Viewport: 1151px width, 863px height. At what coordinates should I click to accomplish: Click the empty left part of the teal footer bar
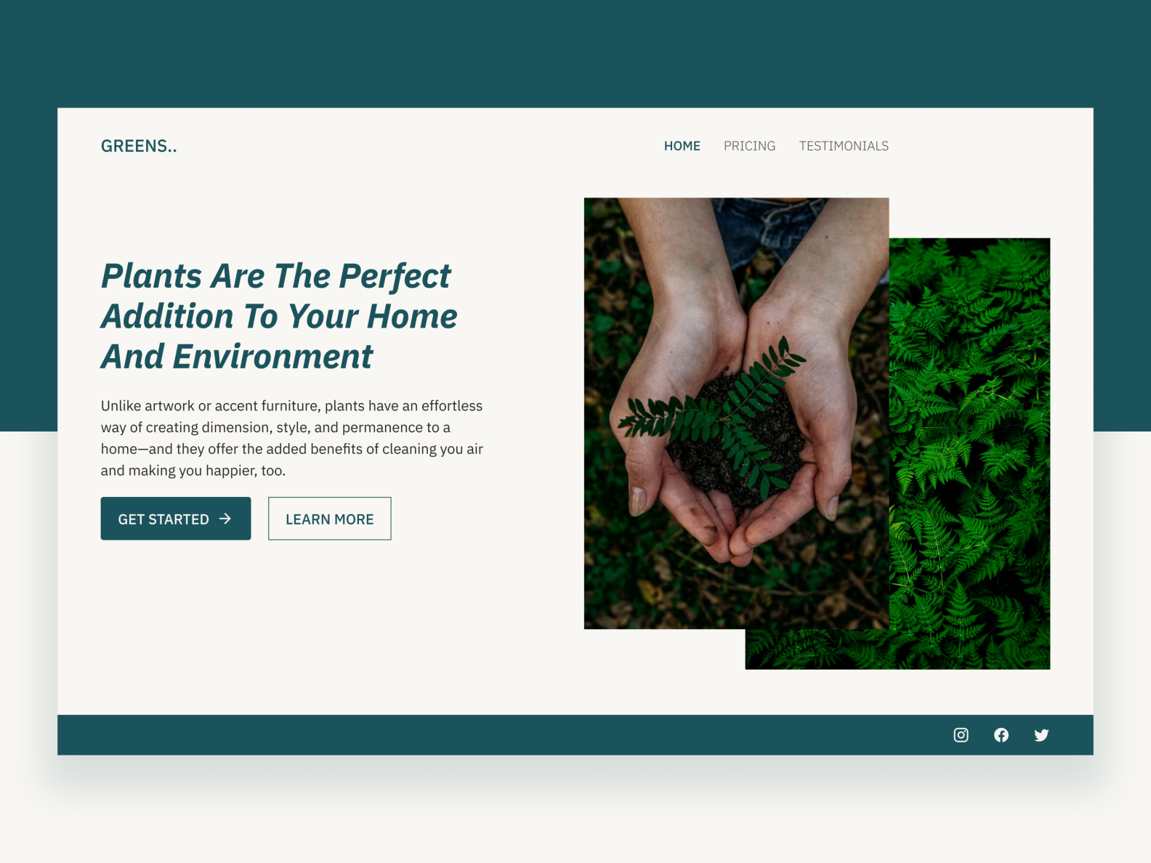pyautogui.click(x=436, y=735)
